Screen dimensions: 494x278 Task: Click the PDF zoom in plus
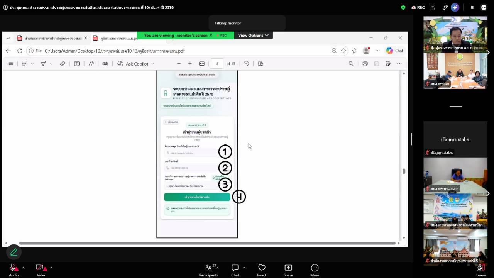(190, 64)
